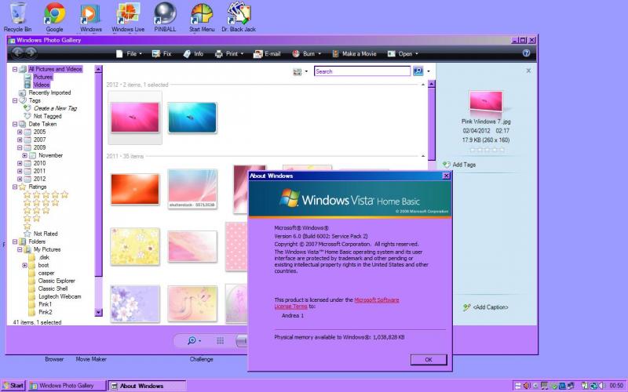Open the thumbnail view options dropdown
This screenshot has height=392, width=628.
point(301,71)
